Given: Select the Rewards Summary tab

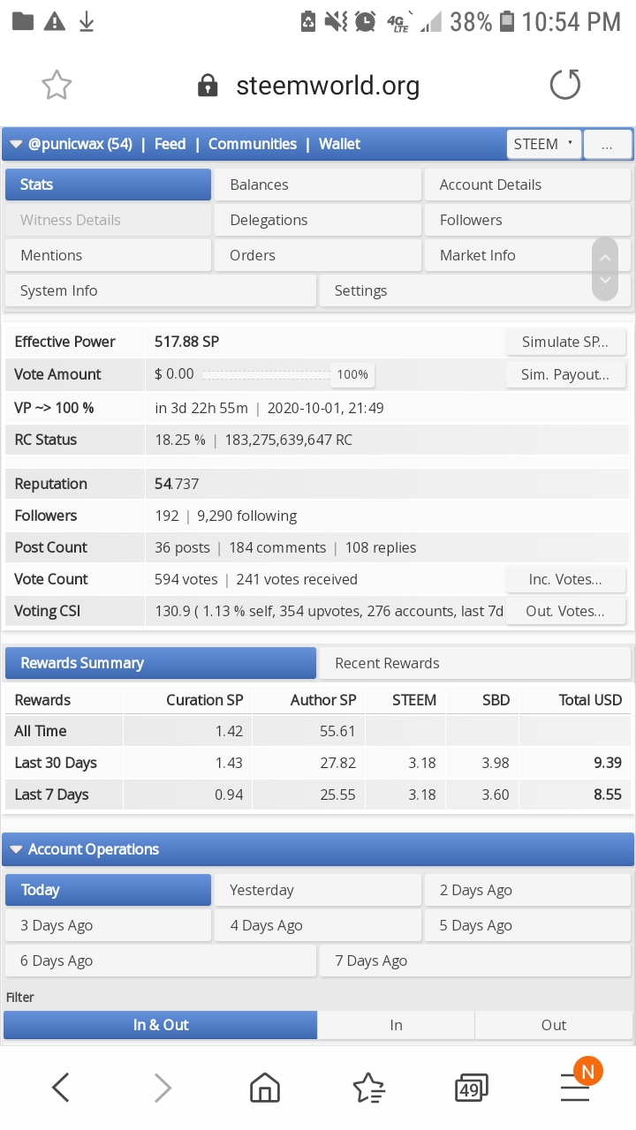Looking at the screenshot, I should click(x=161, y=663).
